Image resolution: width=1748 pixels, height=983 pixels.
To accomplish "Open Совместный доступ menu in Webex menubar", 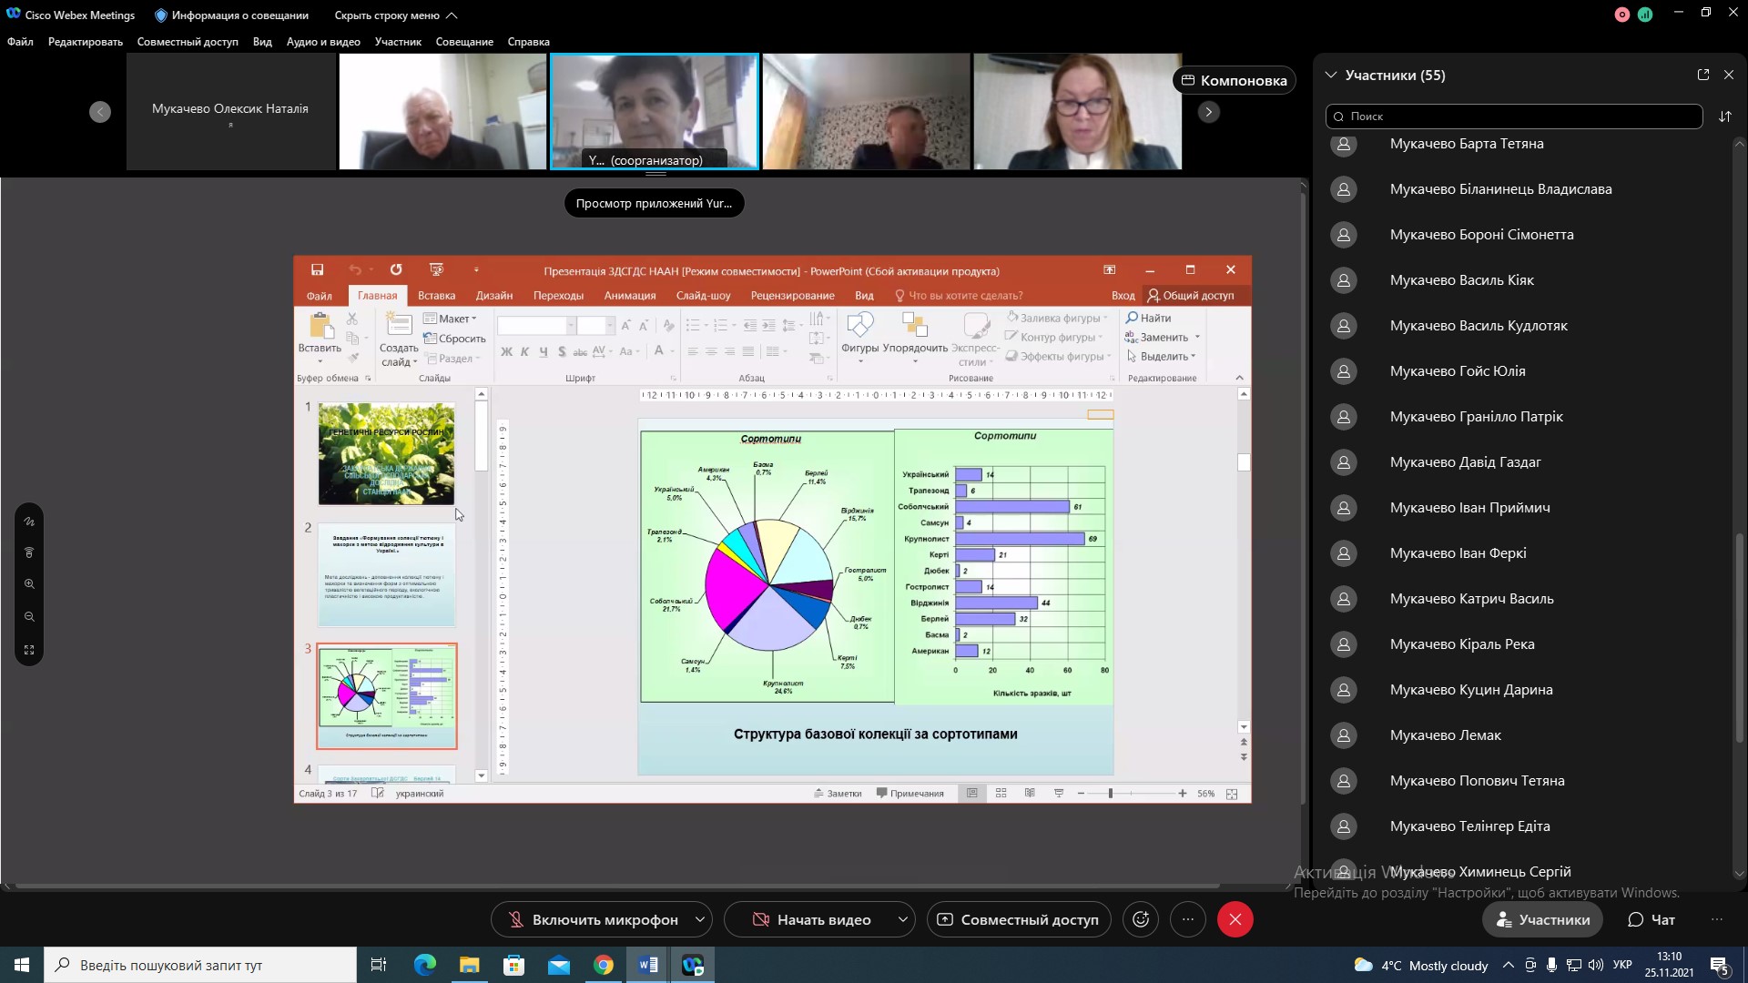I will (x=188, y=42).
